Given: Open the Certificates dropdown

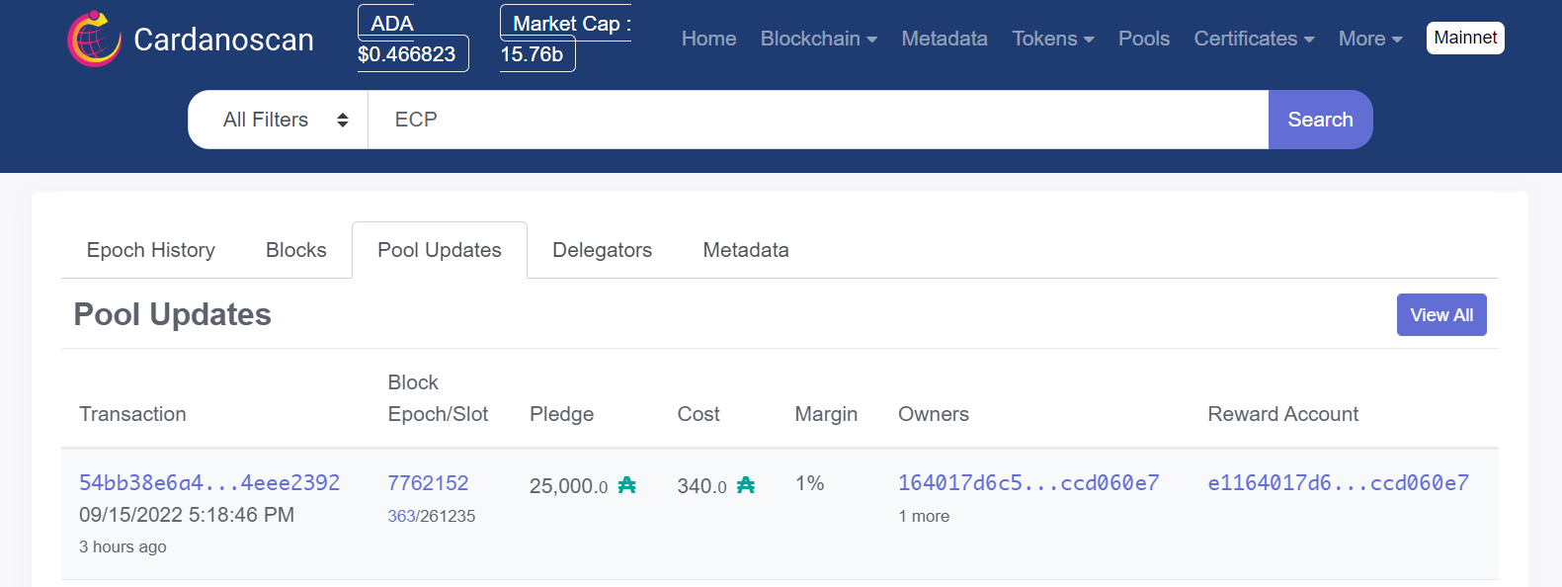Looking at the screenshot, I should pyautogui.click(x=1254, y=39).
